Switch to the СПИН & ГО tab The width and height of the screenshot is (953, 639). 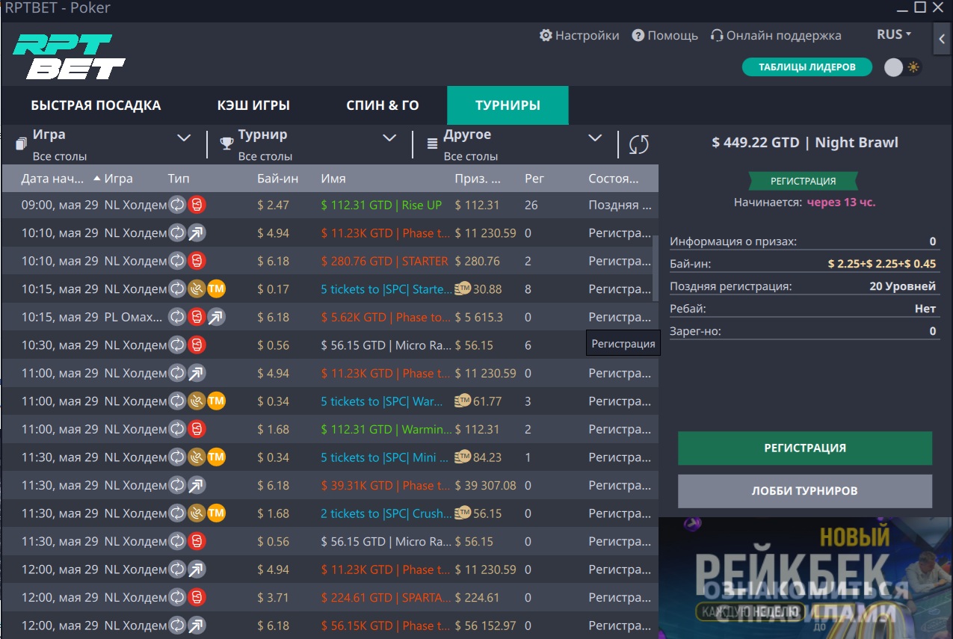click(382, 105)
